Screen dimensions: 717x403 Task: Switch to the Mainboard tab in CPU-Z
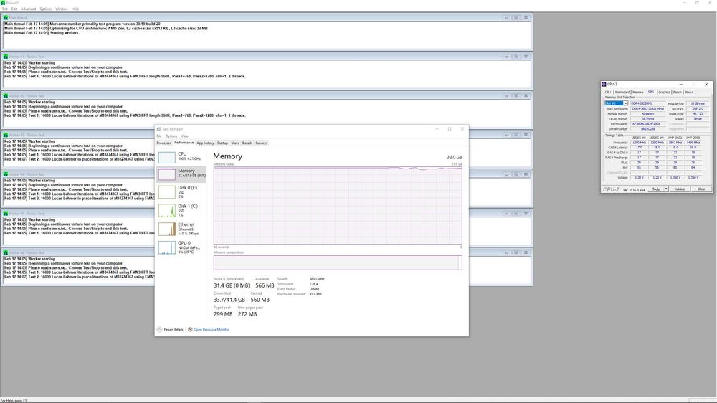point(622,92)
